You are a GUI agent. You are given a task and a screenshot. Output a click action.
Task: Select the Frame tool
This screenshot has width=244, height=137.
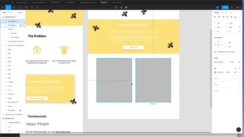[14, 7]
